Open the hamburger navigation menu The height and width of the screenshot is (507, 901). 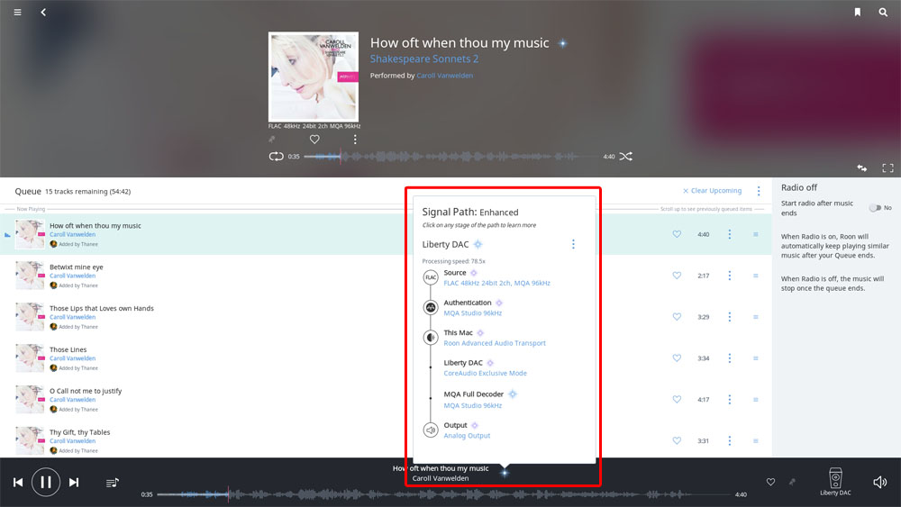tap(17, 13)
